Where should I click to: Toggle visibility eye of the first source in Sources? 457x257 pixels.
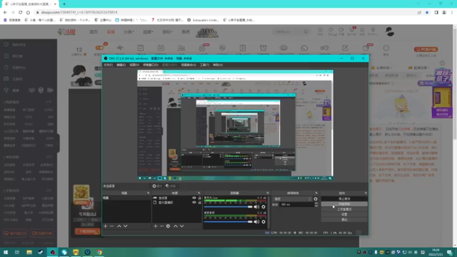(x=194, y=198)
